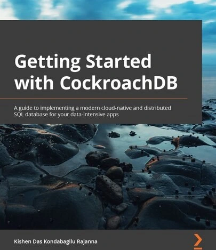Click the author name "Kishen Das Kondabagilu Rajanna"
The height and width of the screenshot is (250, 216).
point(55,241)
